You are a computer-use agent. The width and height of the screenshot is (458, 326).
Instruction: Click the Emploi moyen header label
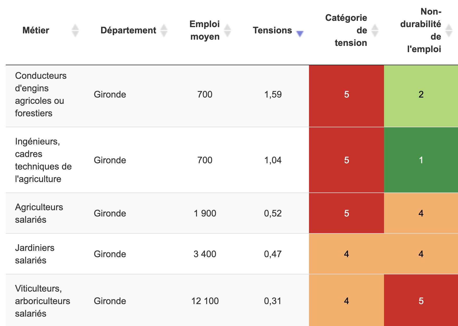pyautogui.click(x=205, y=31)
